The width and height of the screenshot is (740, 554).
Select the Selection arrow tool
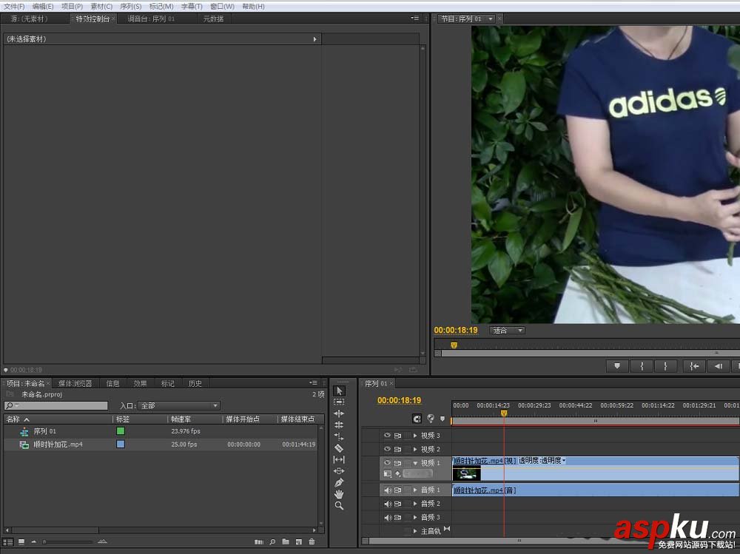point(339,391)
